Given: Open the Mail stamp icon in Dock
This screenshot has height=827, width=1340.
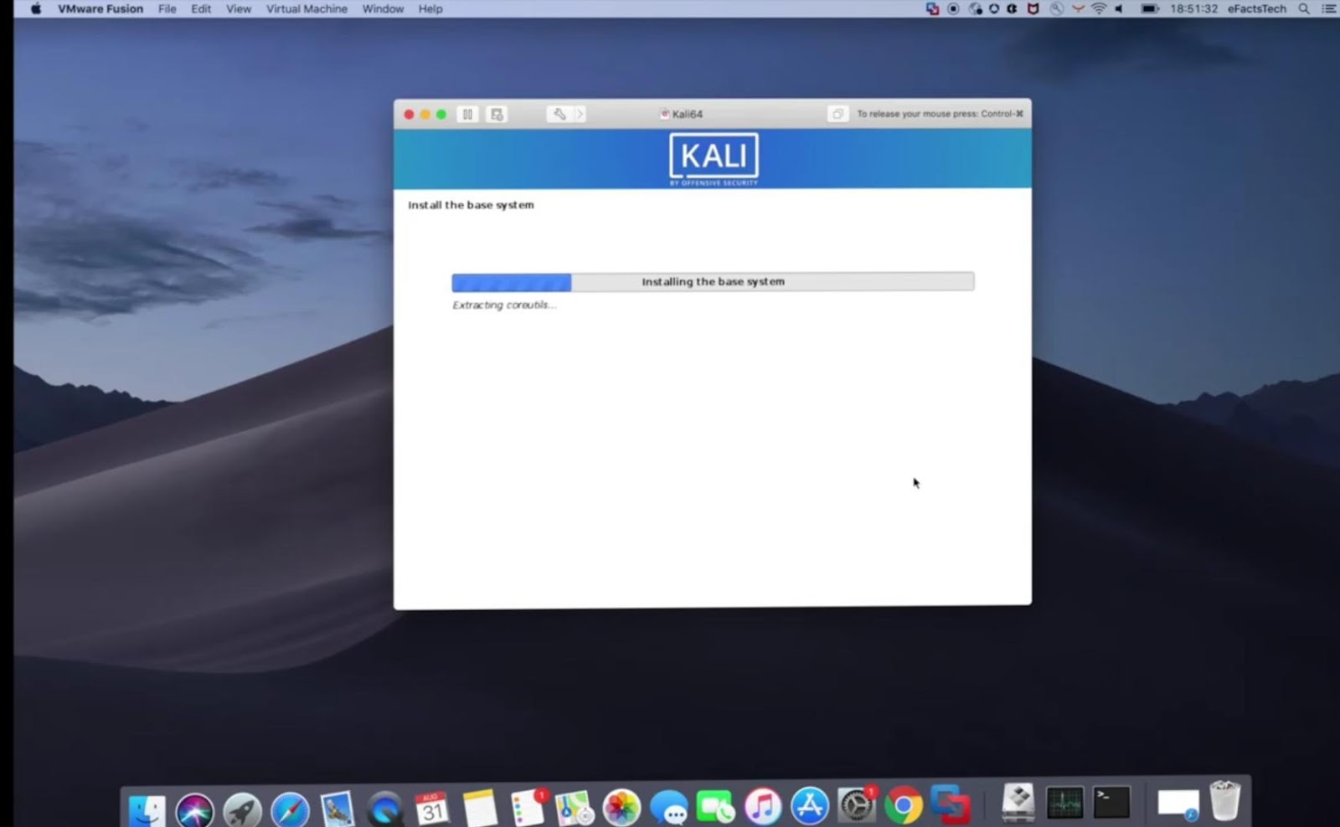Looking at the screenshot, I should (x=338, y=808).
